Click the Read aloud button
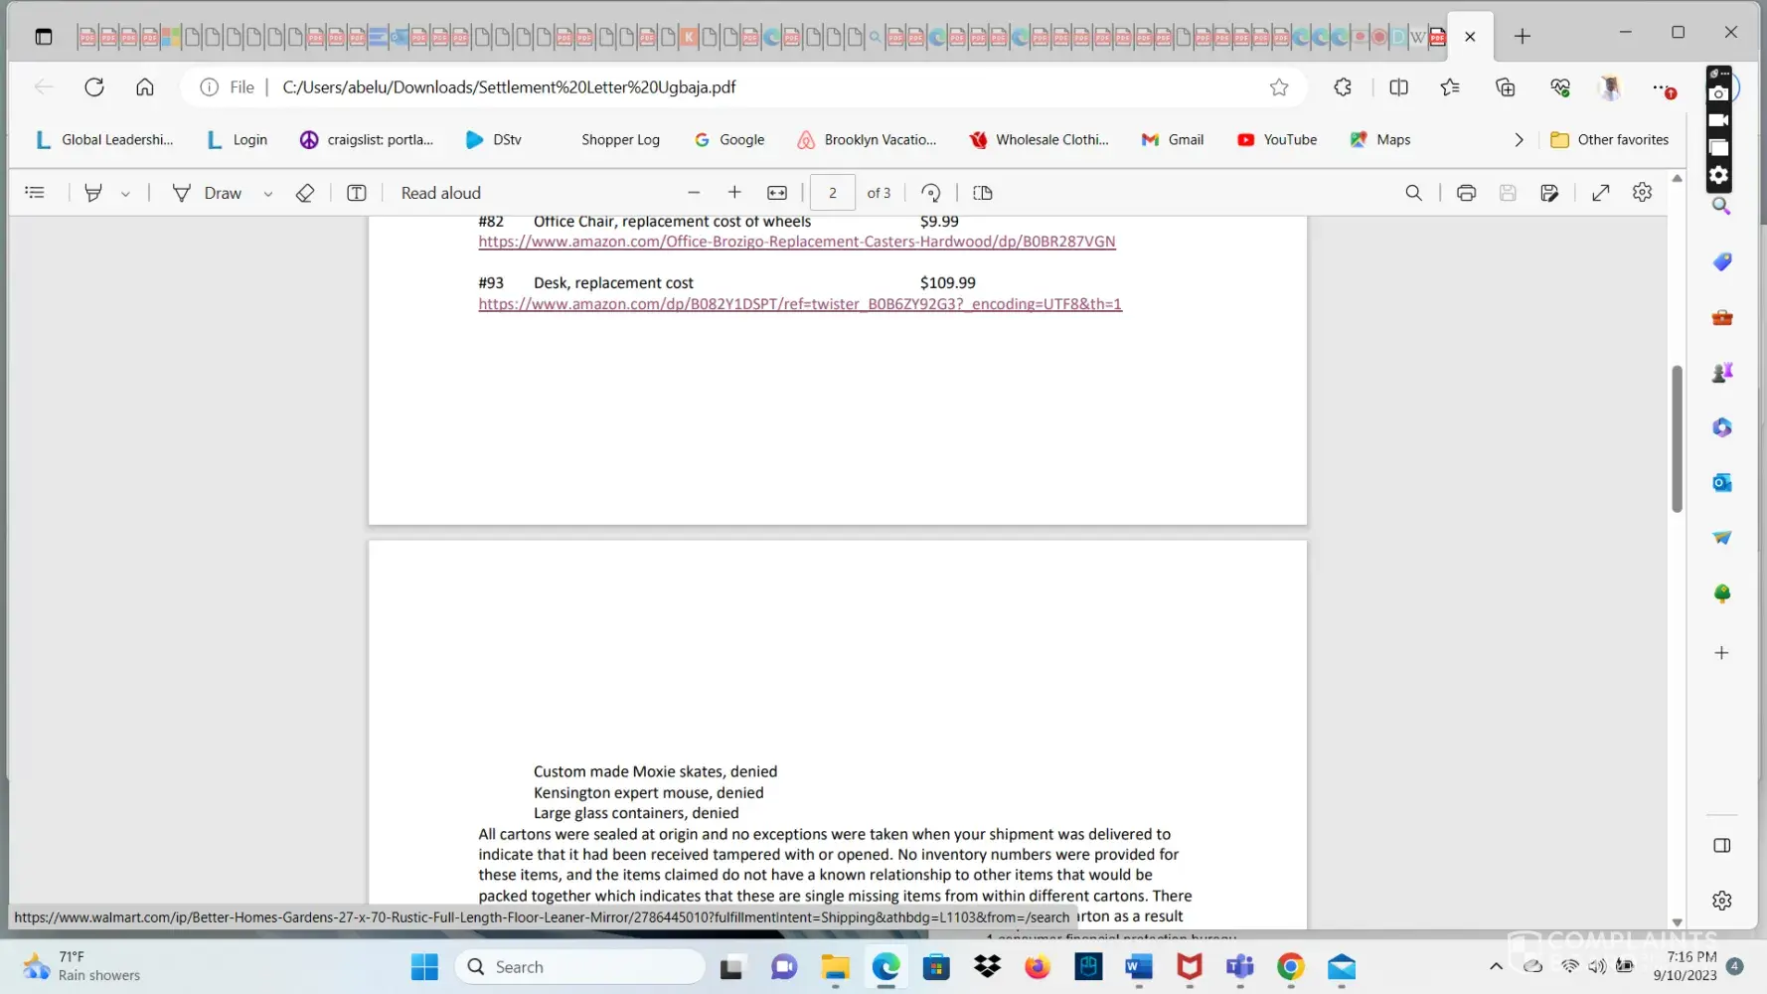 click(440, 193)
